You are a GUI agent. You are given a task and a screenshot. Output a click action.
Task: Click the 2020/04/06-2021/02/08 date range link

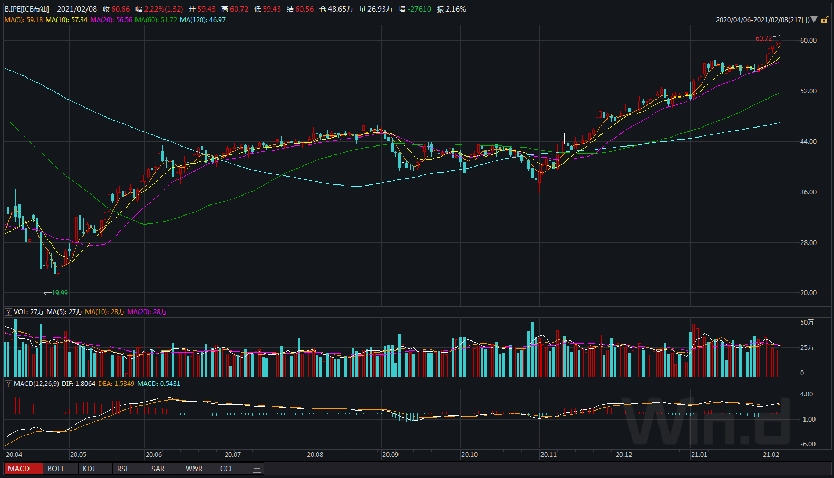762,20
